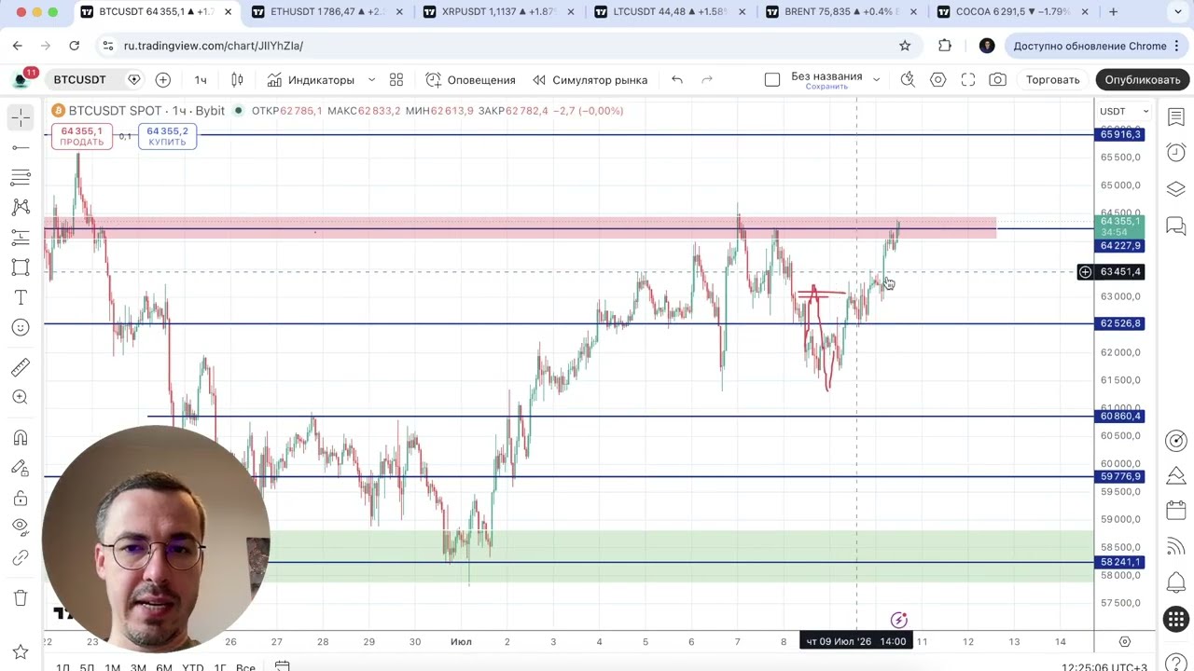
Task: Open the patterns drawing tool group
Action: tap(21, 207)
